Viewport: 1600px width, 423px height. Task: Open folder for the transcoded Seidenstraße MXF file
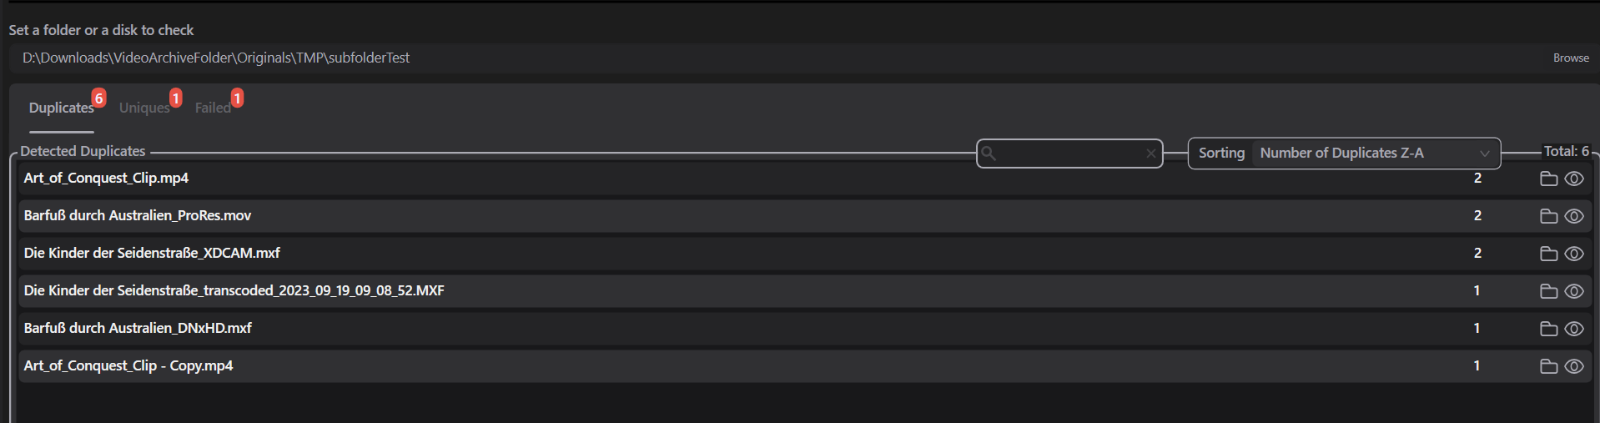(x=1548, y=291)
